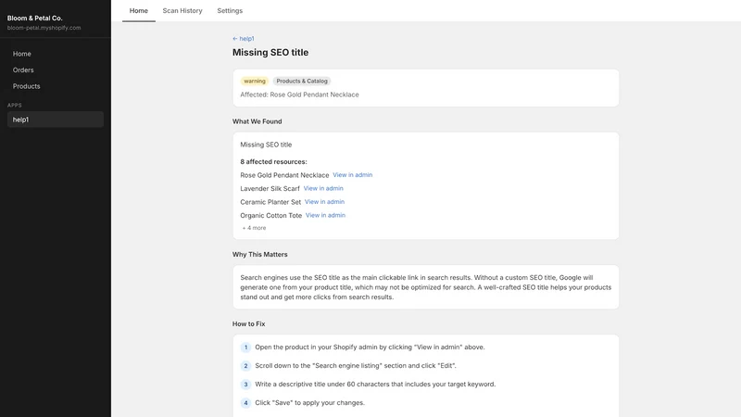This screenshot has width=741, height=417.
Task: Click 'Ceramic Planter Set' resource name
Action: click(270, 202)
